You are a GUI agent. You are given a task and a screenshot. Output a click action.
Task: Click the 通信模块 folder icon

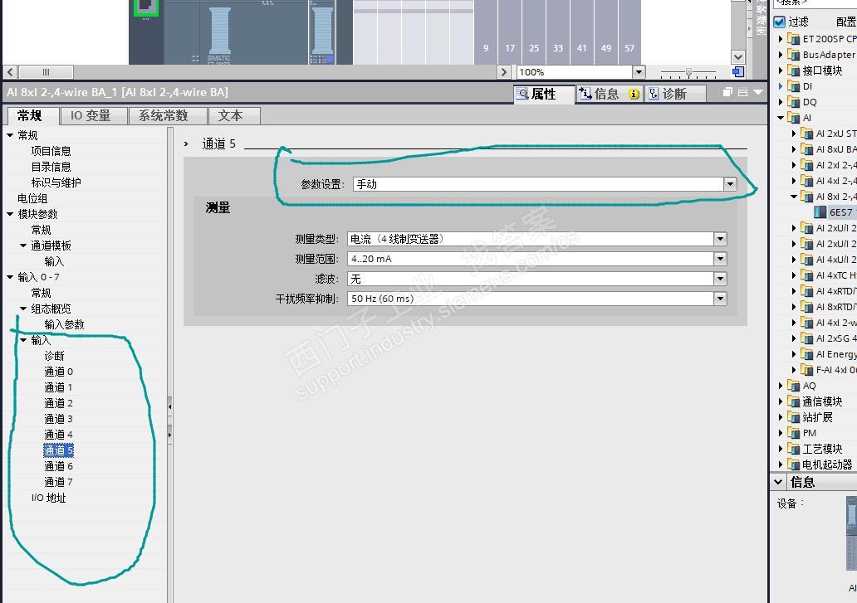click(794, 401)
